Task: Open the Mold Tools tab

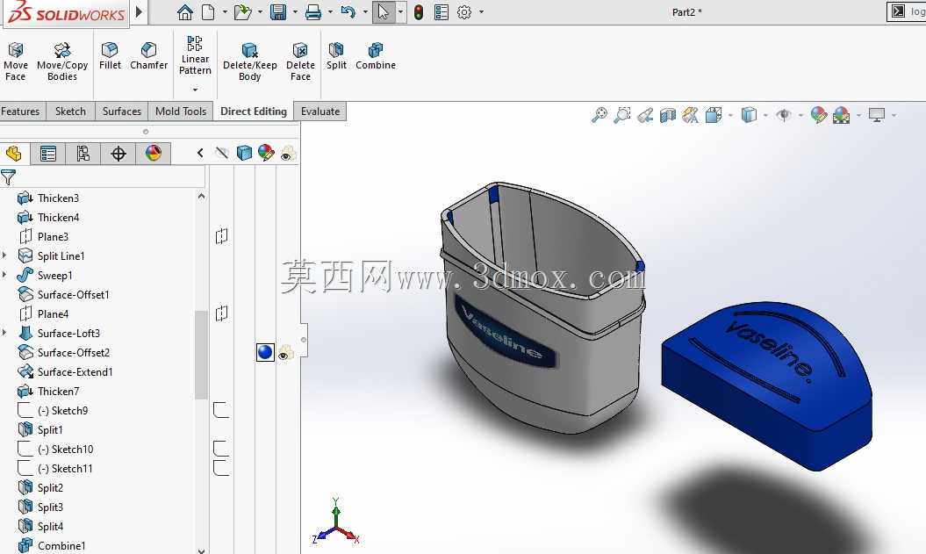Action: click(x=181, y=111)
